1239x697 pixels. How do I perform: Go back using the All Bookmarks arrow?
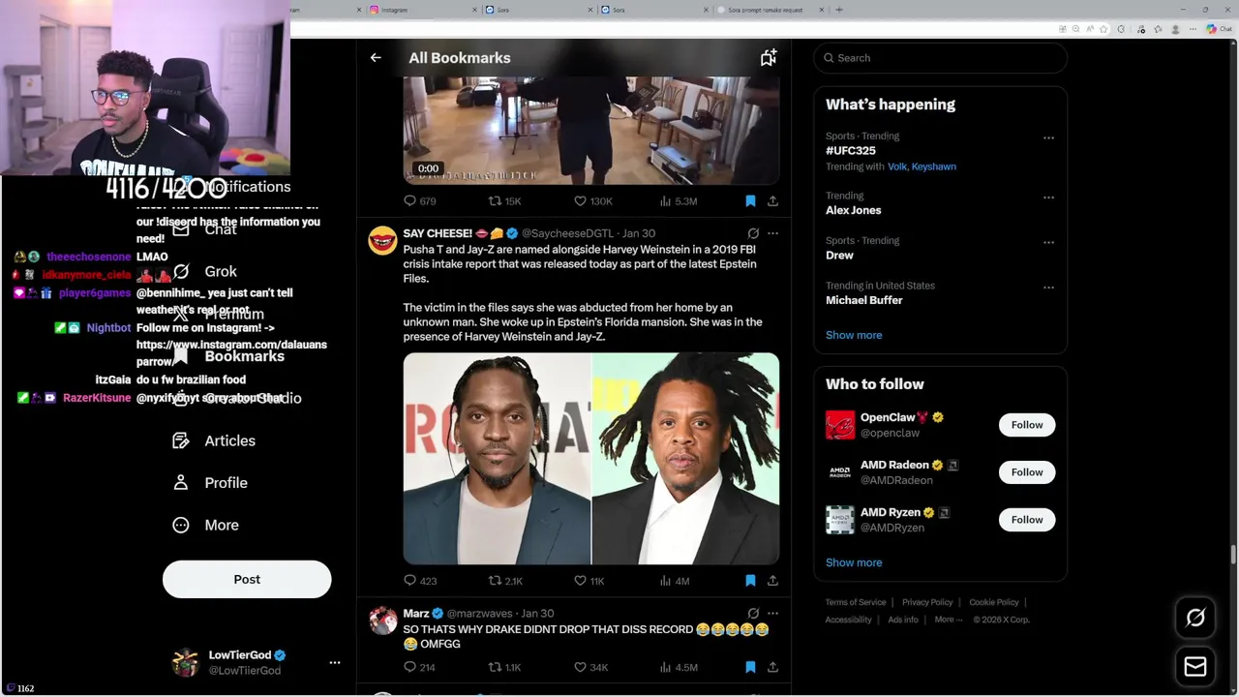click(376, 58)
